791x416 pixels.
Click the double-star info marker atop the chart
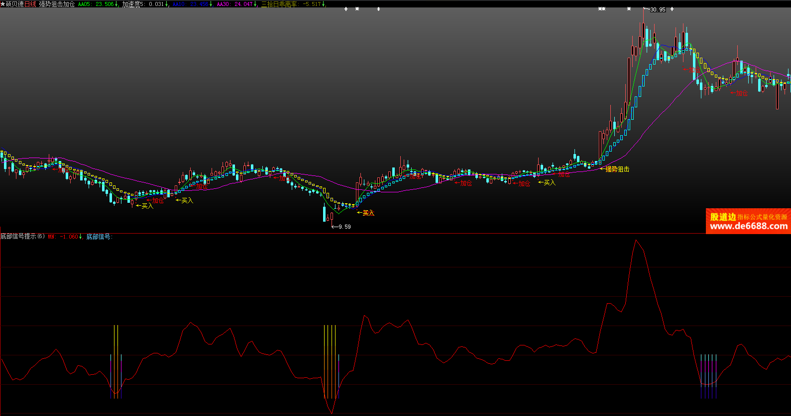[602, 9]
